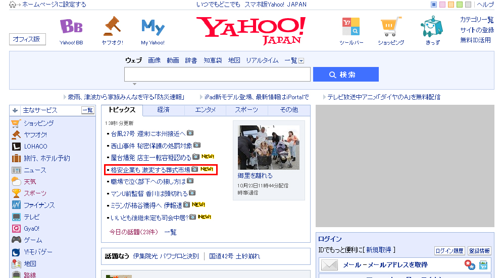Select the pink theme color swatch
Viewport: 501px width, 278px height.
pyautogui.click(x=442, y=5)
